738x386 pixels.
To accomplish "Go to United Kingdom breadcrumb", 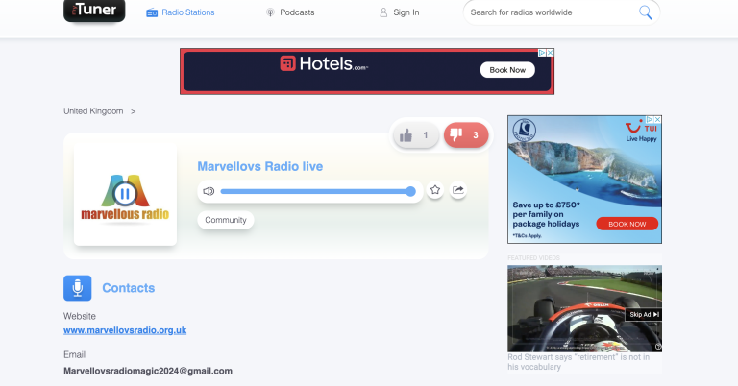I will coord(93,111).
